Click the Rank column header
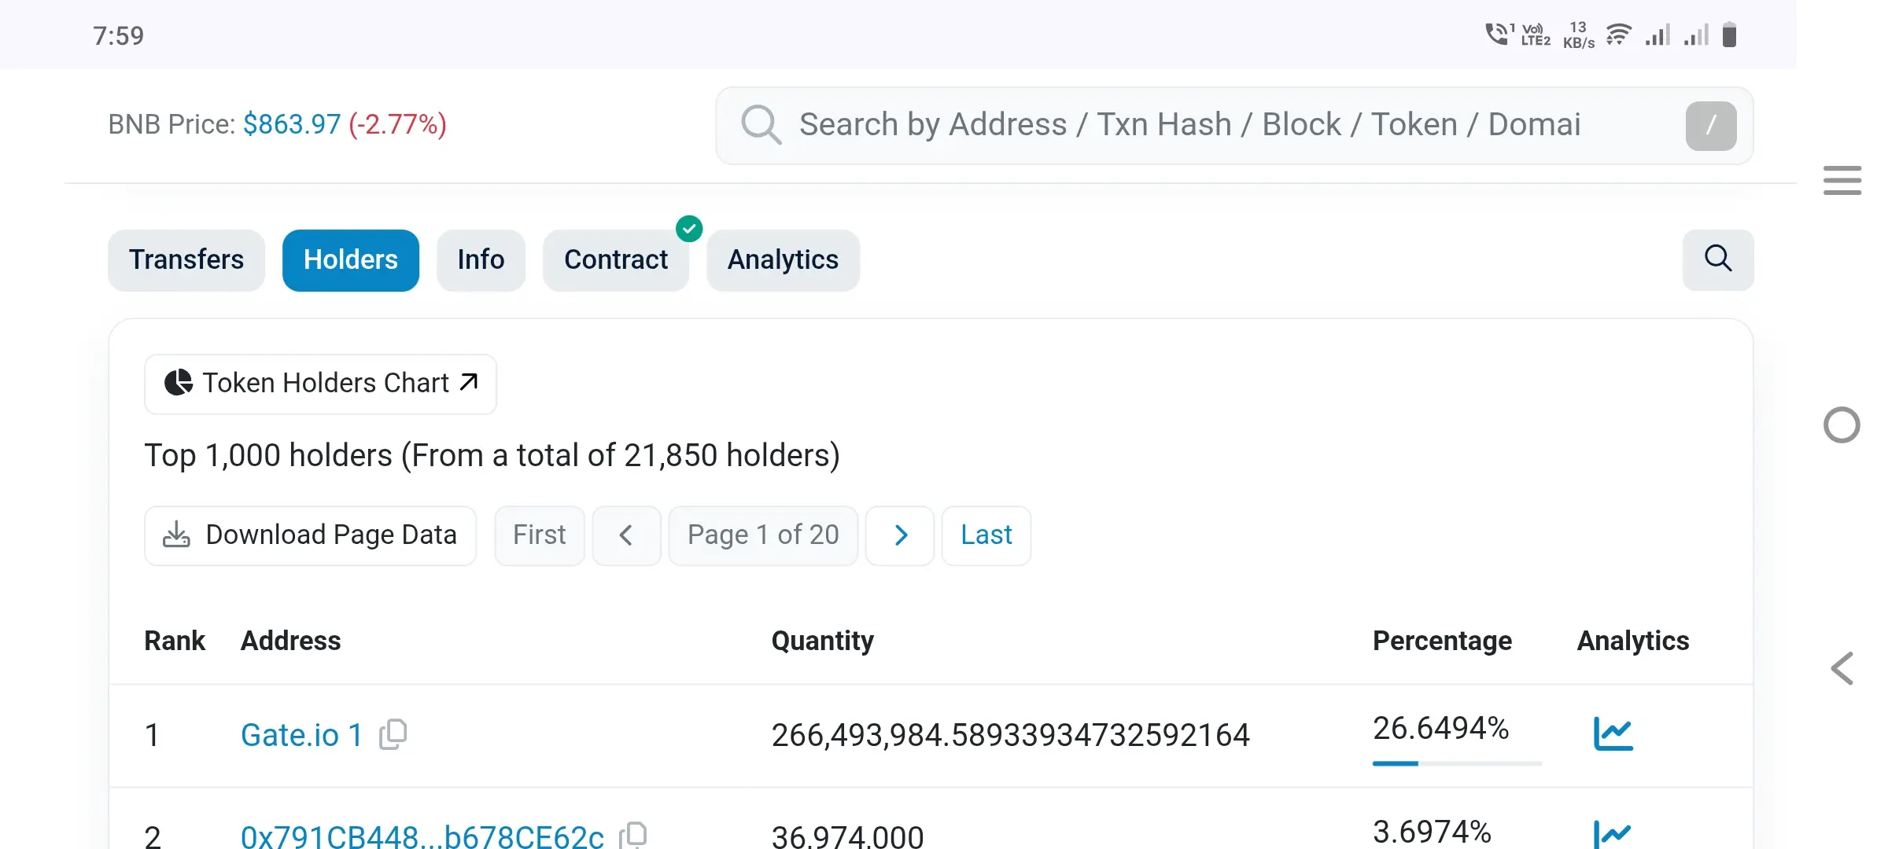This screenshot has height=849, width=1888. click(x=175, y=641)
